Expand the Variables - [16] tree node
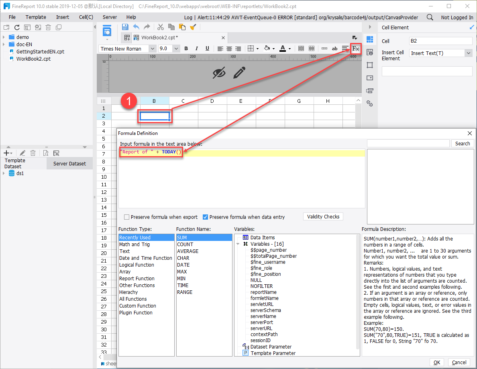 (x=237, y=244)
